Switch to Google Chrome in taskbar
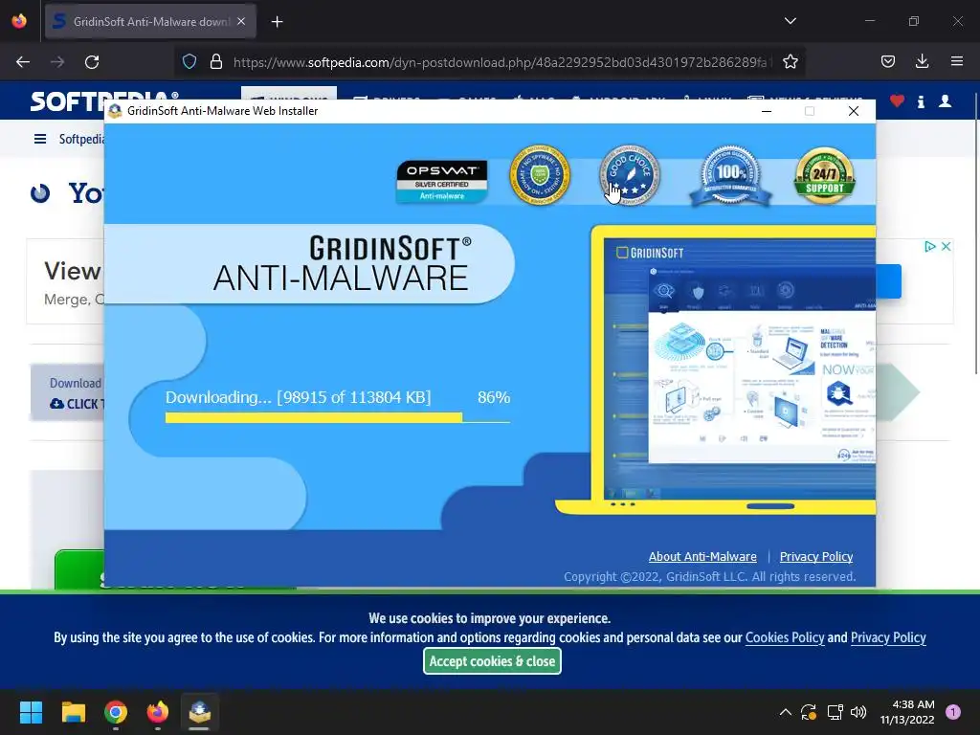The height and width of the screenshot is (735, 980). (x=116, y=712)
